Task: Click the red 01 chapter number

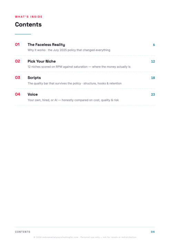Action: tap(17, 44)
